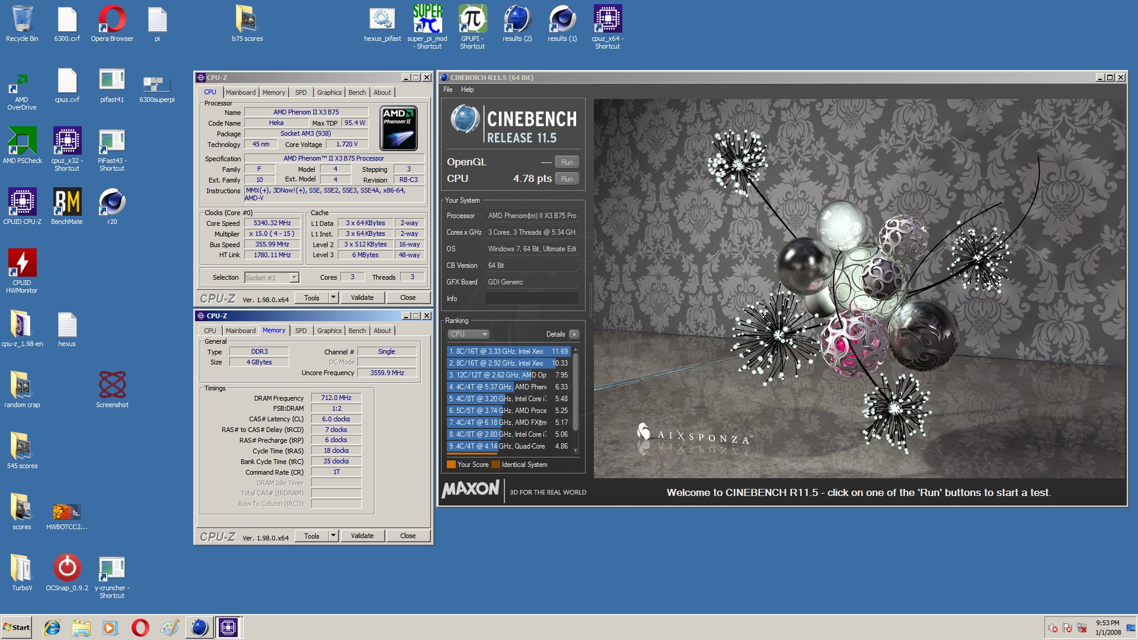Launch y-cruncher shortcut icon

tap(112, 576)
